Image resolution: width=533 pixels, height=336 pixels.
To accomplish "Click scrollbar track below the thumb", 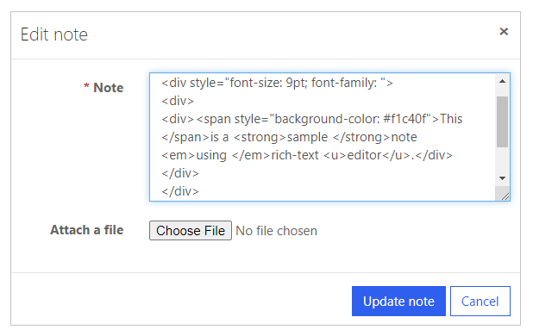I will point(502,159).
